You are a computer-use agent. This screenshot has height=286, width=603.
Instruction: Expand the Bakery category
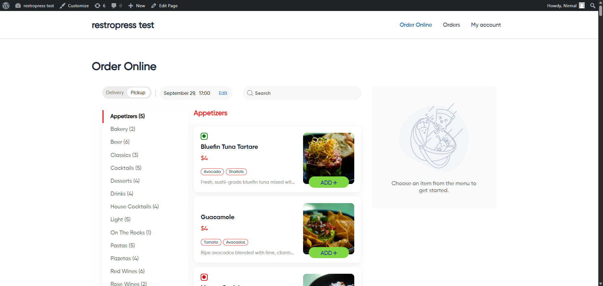(122, 129)
